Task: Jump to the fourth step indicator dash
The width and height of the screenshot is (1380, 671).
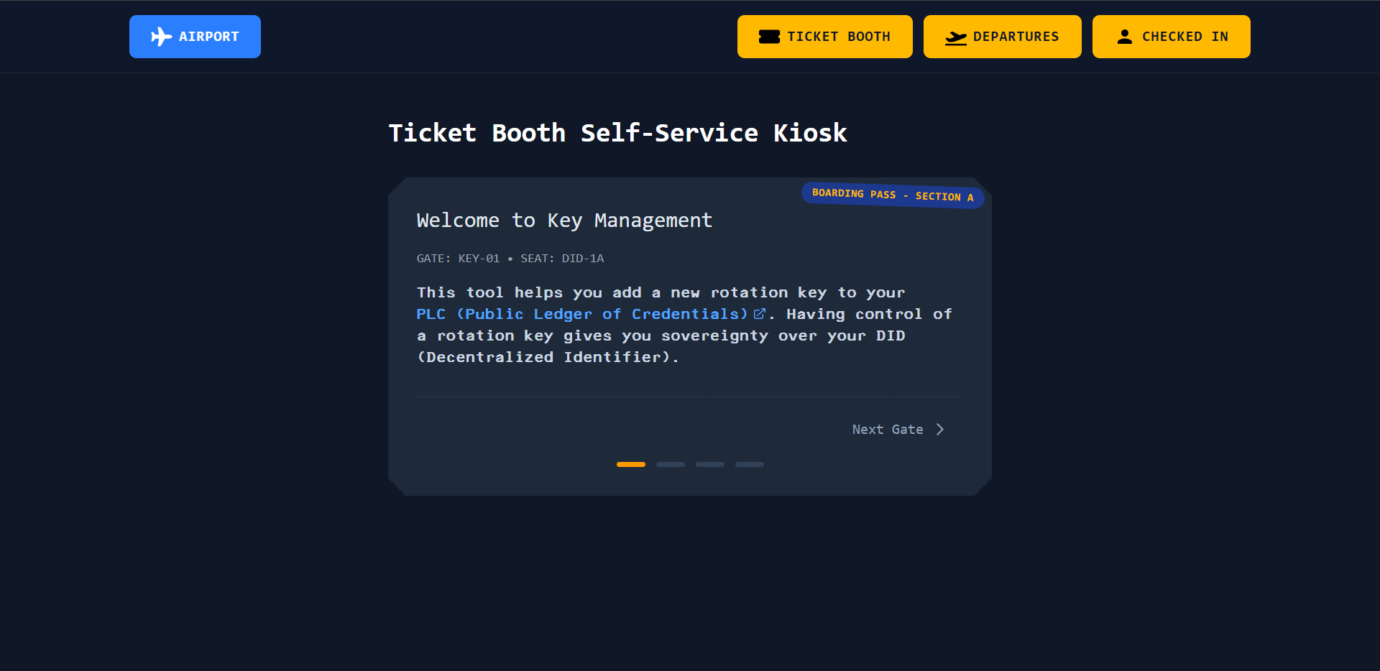Action: tap(750, 464)
